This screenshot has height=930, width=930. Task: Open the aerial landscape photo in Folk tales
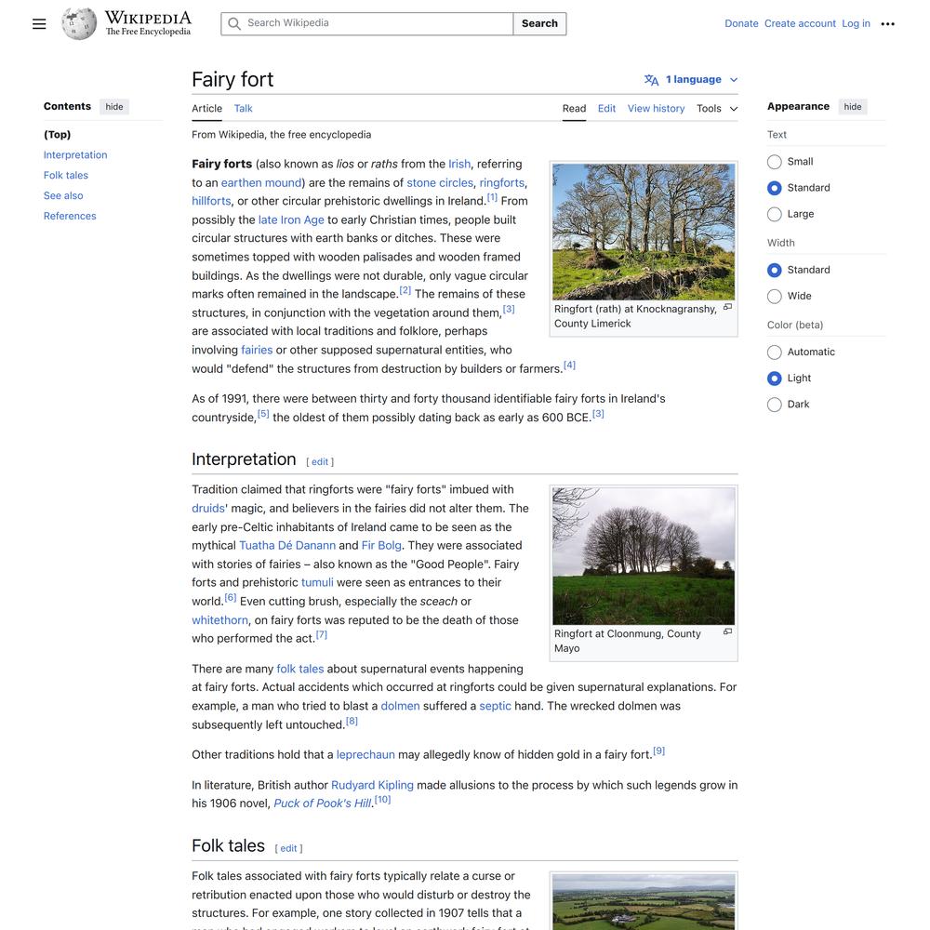click(x=644, y=902)
